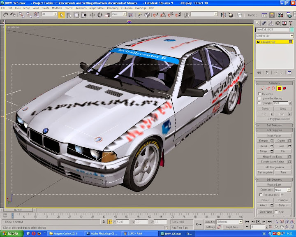
Task: Open Select by Name dialog icon
Action: tap(69, 15)
